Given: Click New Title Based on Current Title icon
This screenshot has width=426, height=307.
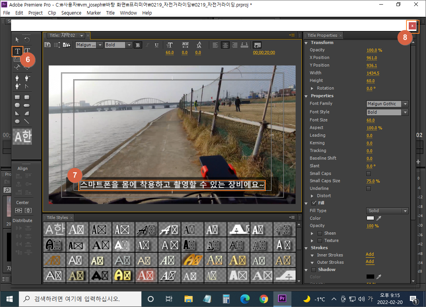Looking at the screenshot, I should 48,45.
